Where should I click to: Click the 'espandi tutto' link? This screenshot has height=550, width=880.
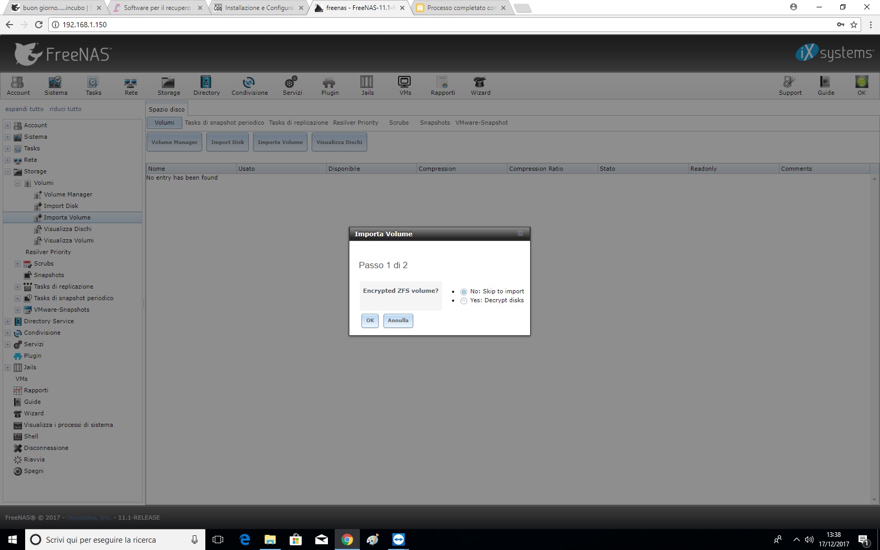(x=24, y=109)
